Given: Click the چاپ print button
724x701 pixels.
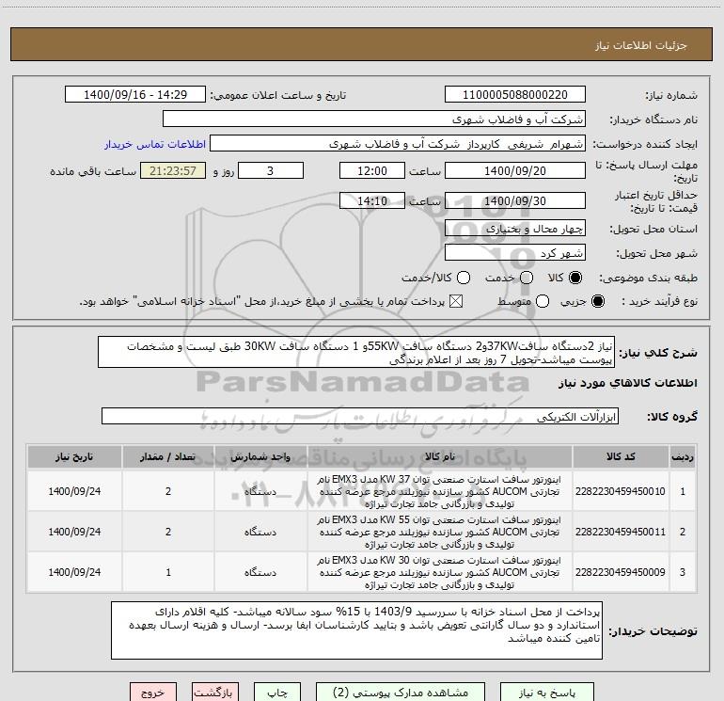Looking at the screenshot, I should click(277, 693).
